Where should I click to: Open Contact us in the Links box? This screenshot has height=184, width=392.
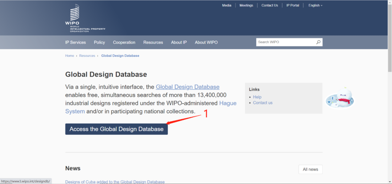(263, 103)
